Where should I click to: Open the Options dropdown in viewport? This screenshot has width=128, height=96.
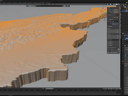(119, 6)
